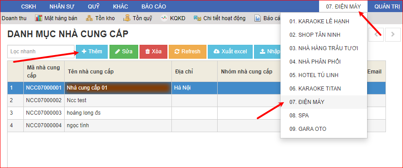
Task: Select 09. GARA OTO branch
Action: pyautogui.click(x=324, y=129)
